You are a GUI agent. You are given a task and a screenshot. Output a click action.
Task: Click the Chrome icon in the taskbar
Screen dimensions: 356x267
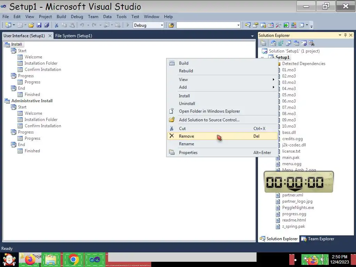point(73,259)
